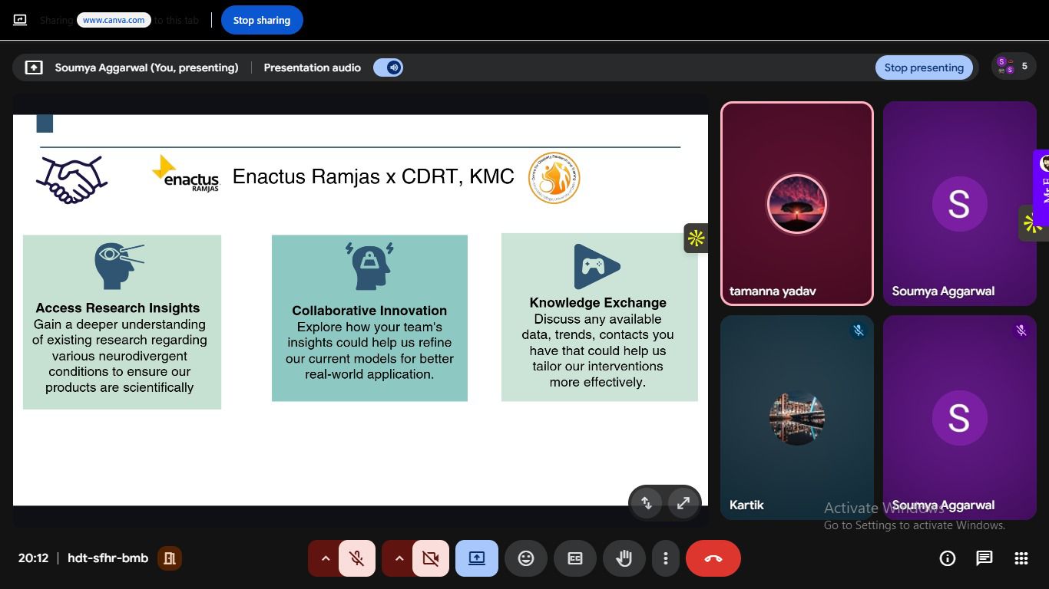The image size is (1049, 589).
Task: Turn off the Presentation audio switch
Action: tap(388, 67)
